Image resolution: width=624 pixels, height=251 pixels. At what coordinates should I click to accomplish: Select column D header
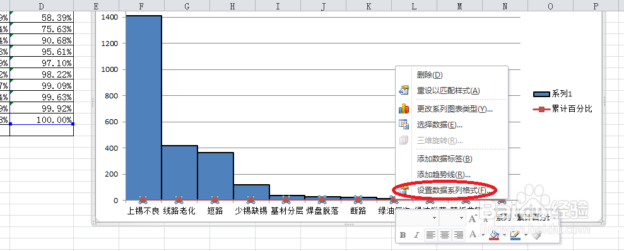click(x=42, y=6)
